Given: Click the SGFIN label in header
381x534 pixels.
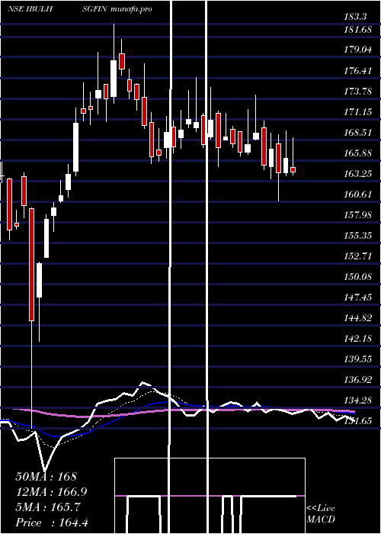Looking at the screenshot, I should [95, 9].
